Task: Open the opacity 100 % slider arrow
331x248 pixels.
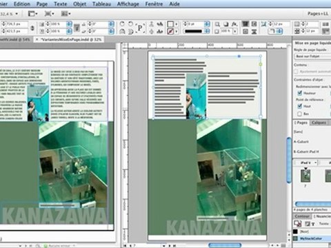Action: coord(235,31)
